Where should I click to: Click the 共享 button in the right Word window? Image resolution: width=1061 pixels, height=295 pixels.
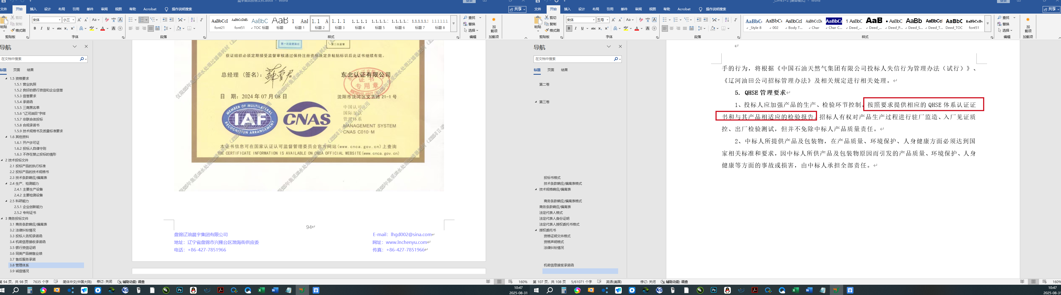(1051, 9)
